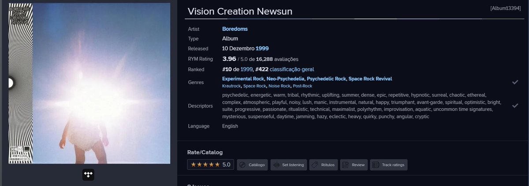Open the Tidal streaming icon below cover

[x=88, y=175]
